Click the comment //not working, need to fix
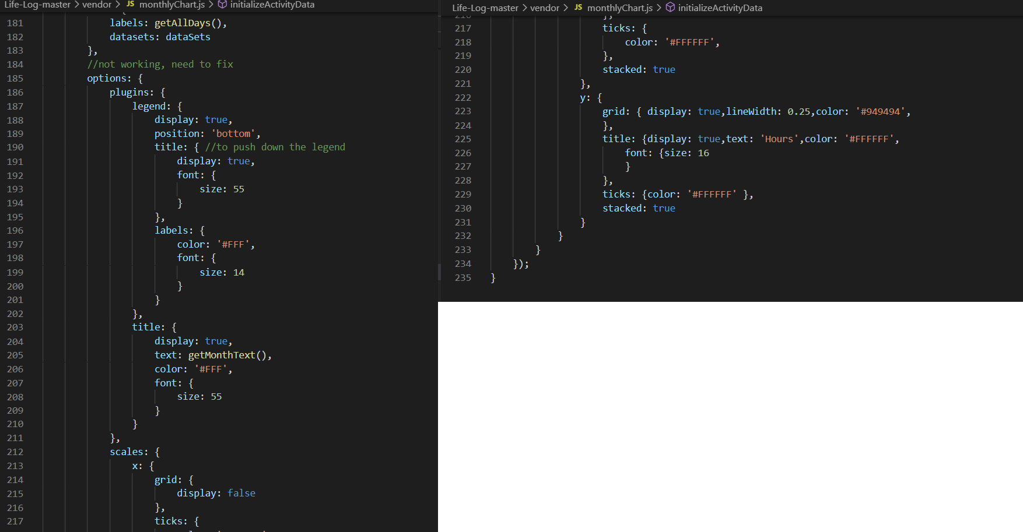The width and height of the screenshot is (1023, 532). (x=160, y=64)
